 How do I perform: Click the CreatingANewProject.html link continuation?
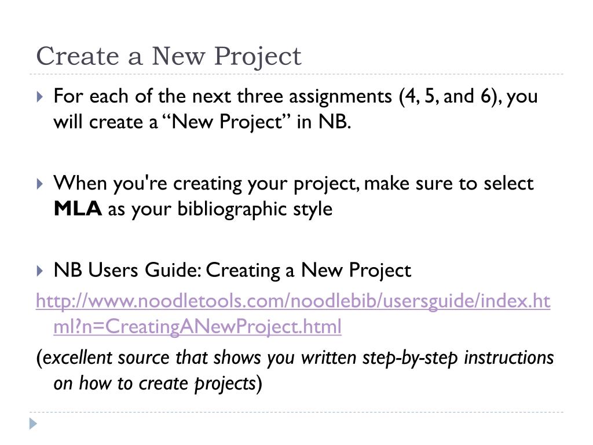pos(197,327)
